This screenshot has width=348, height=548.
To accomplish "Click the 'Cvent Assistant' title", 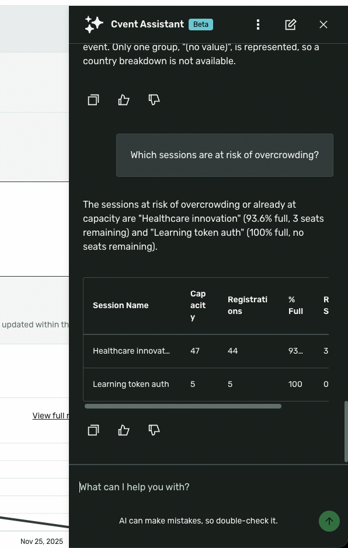I will pyautogui.click(x=147, y=24).
